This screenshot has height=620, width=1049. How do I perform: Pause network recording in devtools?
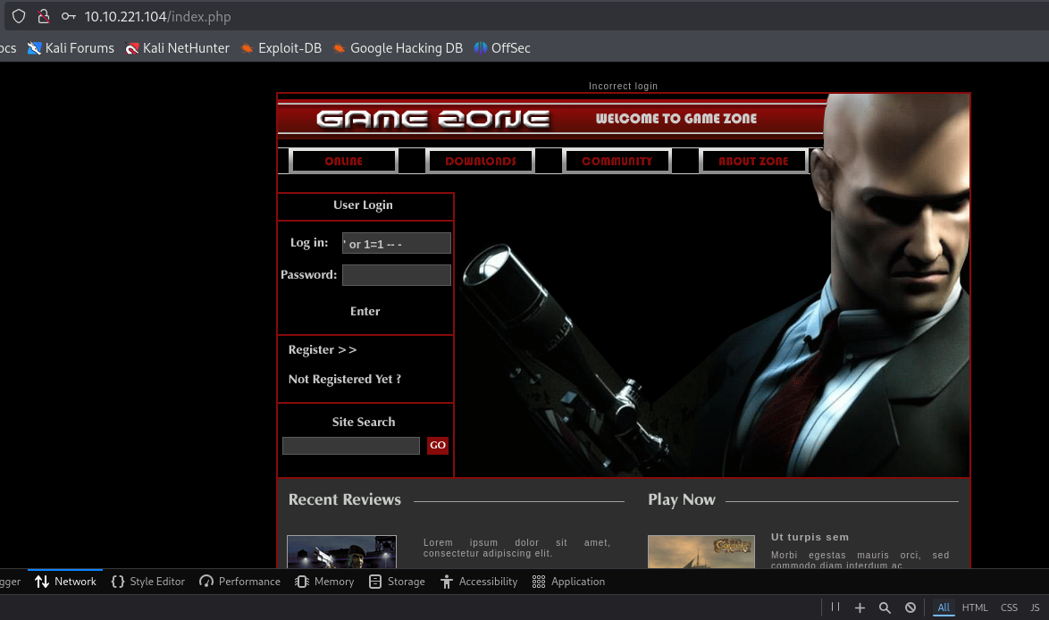click(x=835, y=607)
